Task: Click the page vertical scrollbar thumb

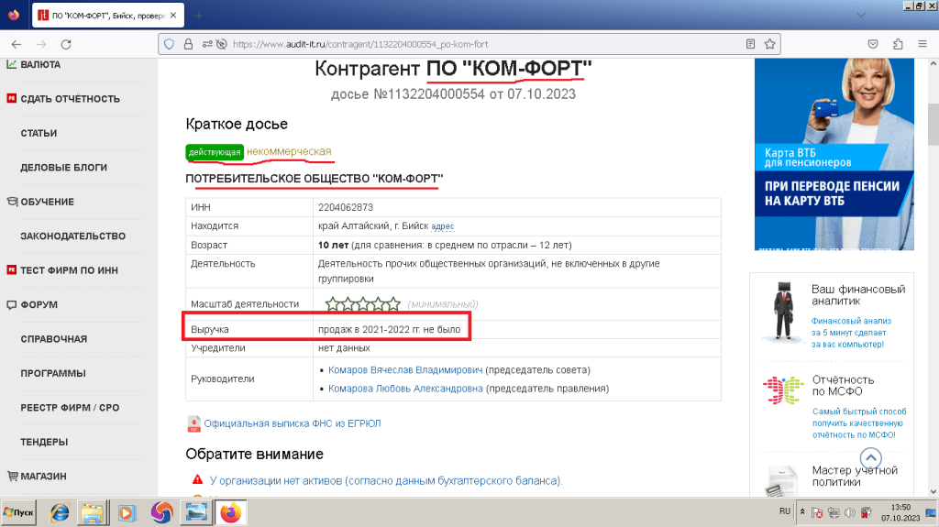Action: (x=933, y=124)
